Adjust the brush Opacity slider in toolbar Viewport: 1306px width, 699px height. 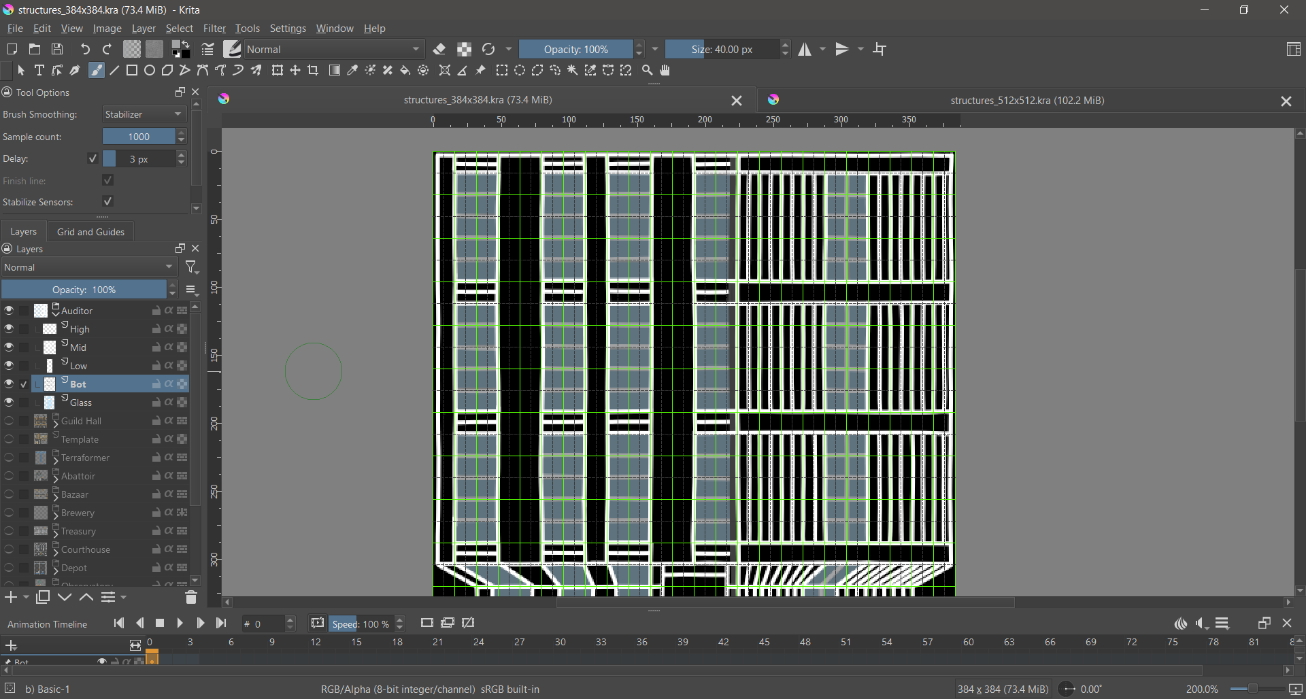(575, 50)
